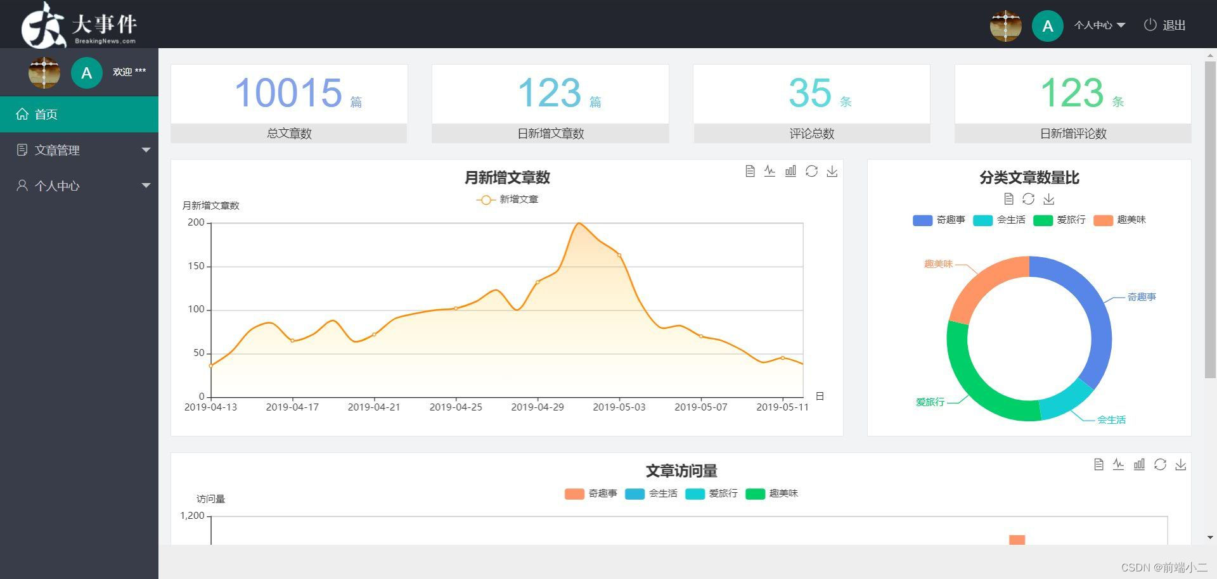Restore the 文章访问量 chart
This screenshot has width=1217, height=579.
(1160, 464)
